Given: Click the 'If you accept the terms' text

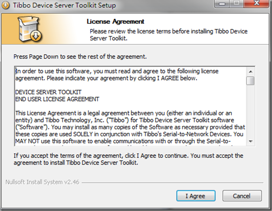Looking at the screenshot, I should point(128,159).
